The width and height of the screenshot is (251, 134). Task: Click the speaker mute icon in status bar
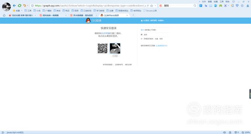point(225,133)
